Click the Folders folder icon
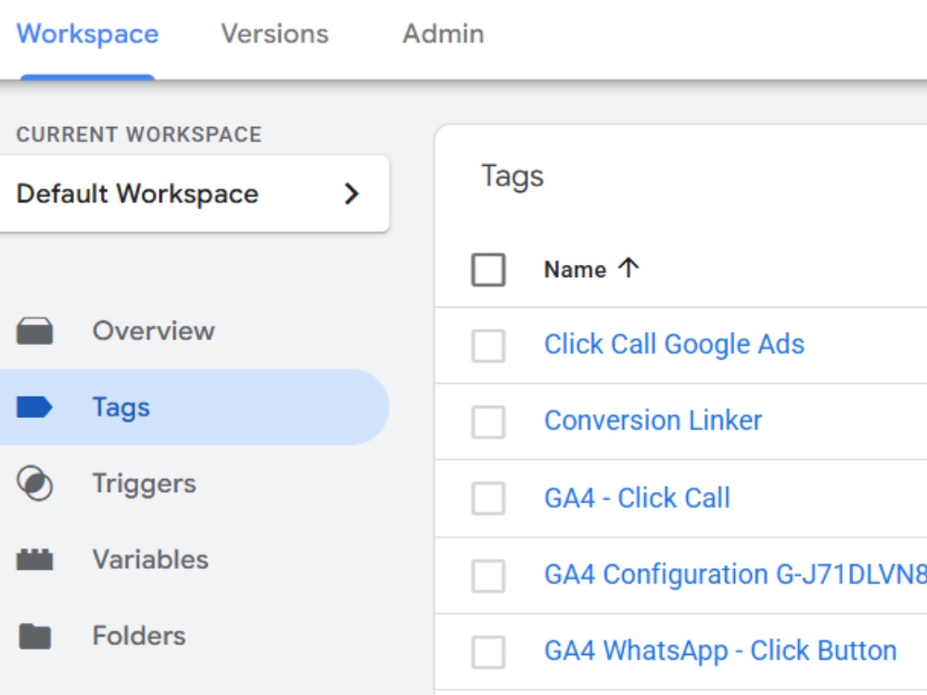The height and width of the screenshot is (695, 927). click(35, 636)
